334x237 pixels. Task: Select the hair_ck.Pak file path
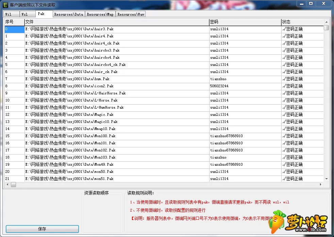(x=71, y=72)
